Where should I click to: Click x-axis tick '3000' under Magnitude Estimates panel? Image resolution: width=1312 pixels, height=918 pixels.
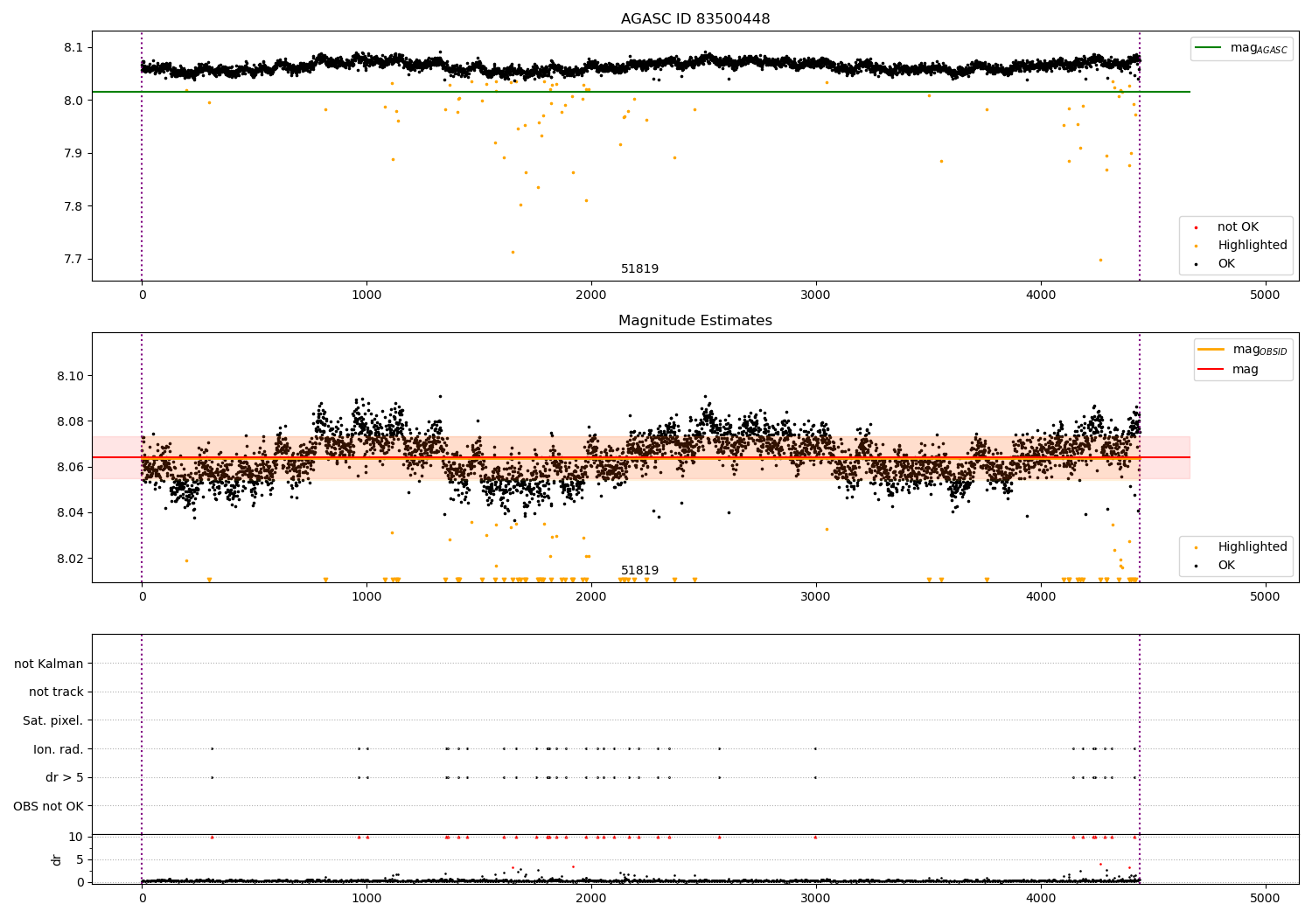[x=816, y=597]
